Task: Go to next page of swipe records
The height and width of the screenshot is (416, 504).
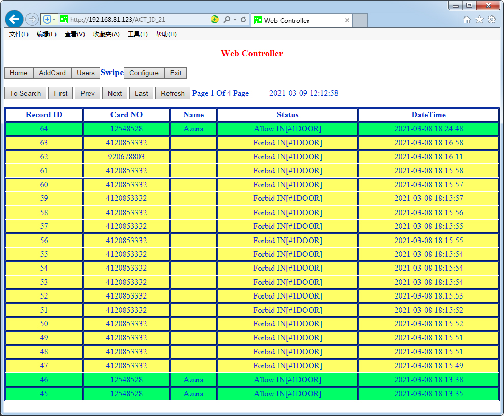Action: (x=115, y=93)
